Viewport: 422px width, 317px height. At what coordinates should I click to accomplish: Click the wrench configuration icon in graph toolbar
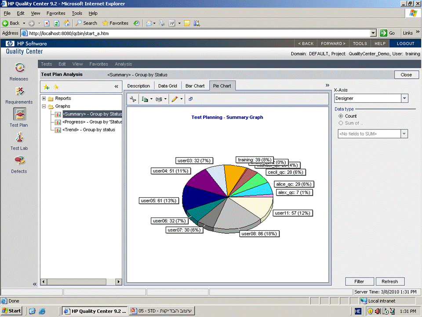click(133, 99)
